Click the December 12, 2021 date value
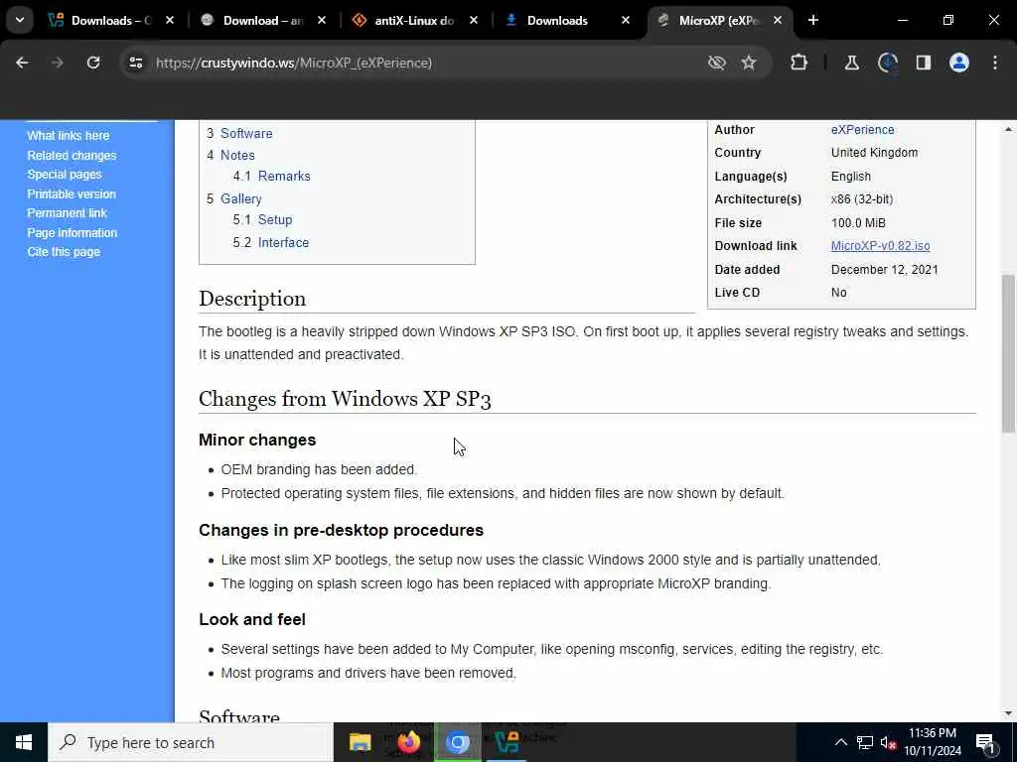The width and height of the screenshot is (1017, 762). pyautogui.click(x=884, y=270)
